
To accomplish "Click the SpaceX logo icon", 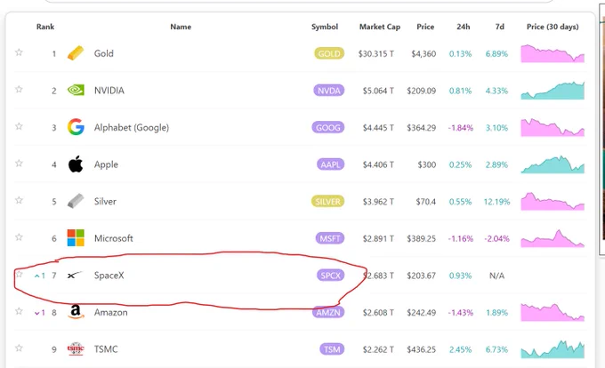I will click(76, 276).
